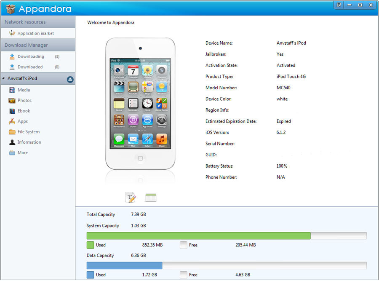The width and height of the screenshot is (379, 281).
Task: Click the green system capacity bar
Action: [198, 236]
